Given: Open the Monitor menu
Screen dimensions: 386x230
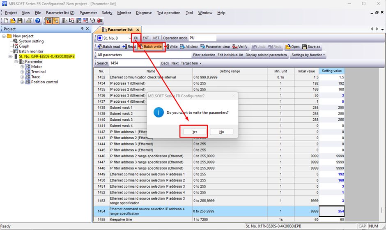Looking at the screenshot, I should click(124, 13).
